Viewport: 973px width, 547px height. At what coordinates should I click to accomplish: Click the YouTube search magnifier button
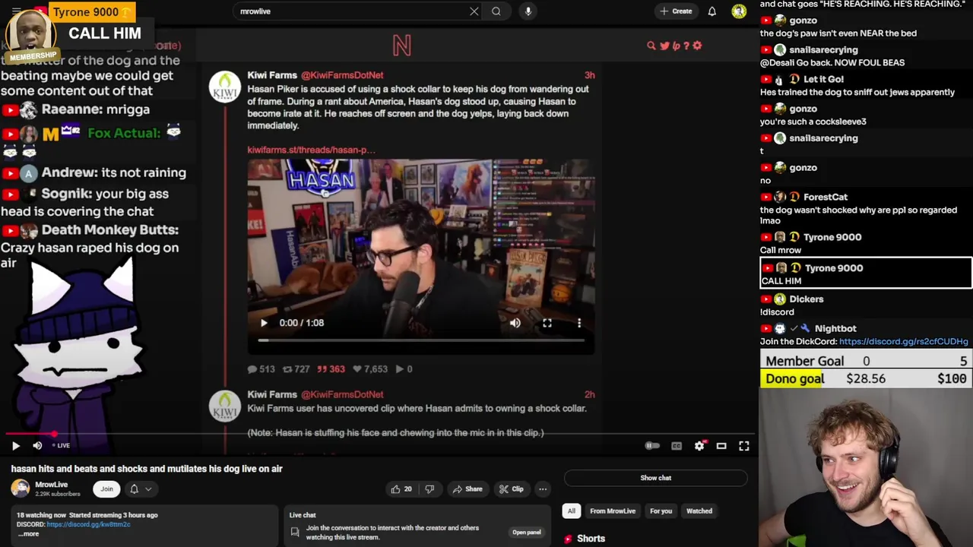496,11
